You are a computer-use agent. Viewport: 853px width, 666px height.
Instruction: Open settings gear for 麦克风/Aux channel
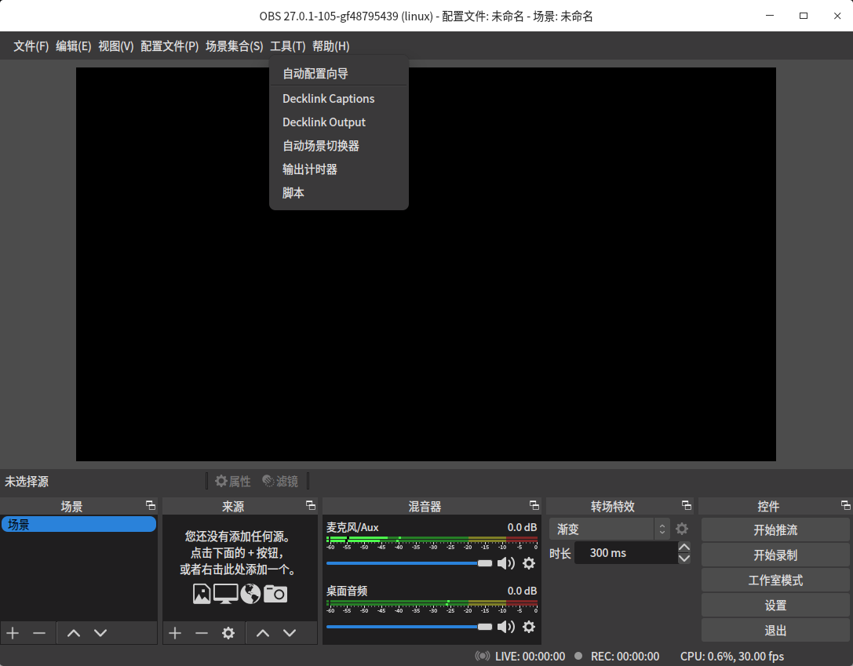tap(529, 563)
